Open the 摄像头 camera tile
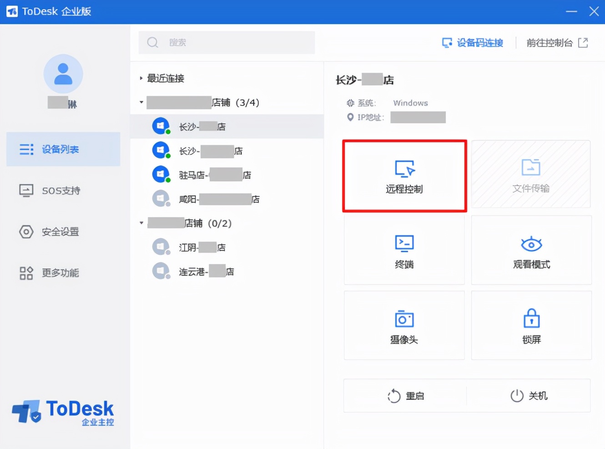This screenshot has width=605, height=449. [404, 325]
